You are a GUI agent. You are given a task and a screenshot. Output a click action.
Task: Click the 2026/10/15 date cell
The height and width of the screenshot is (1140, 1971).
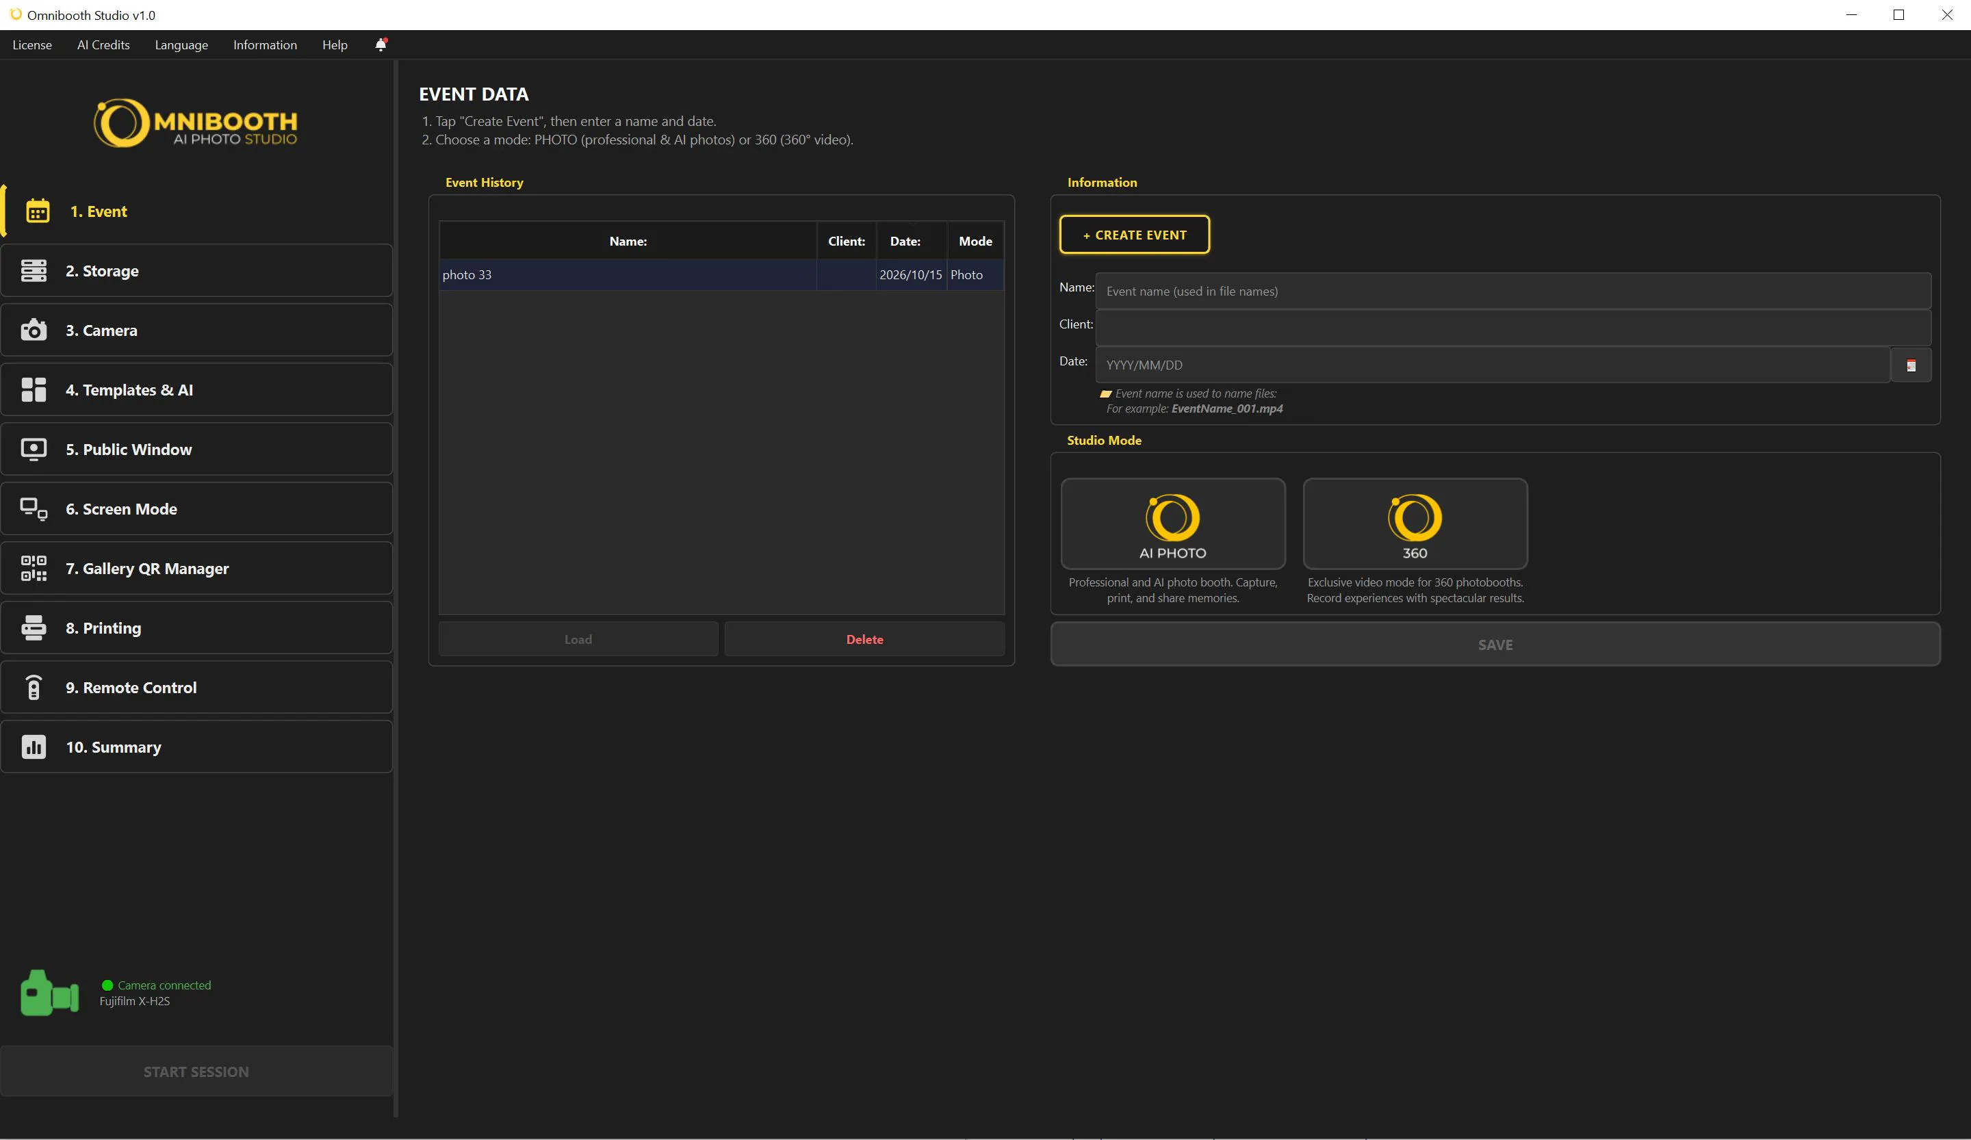(910, 274)
